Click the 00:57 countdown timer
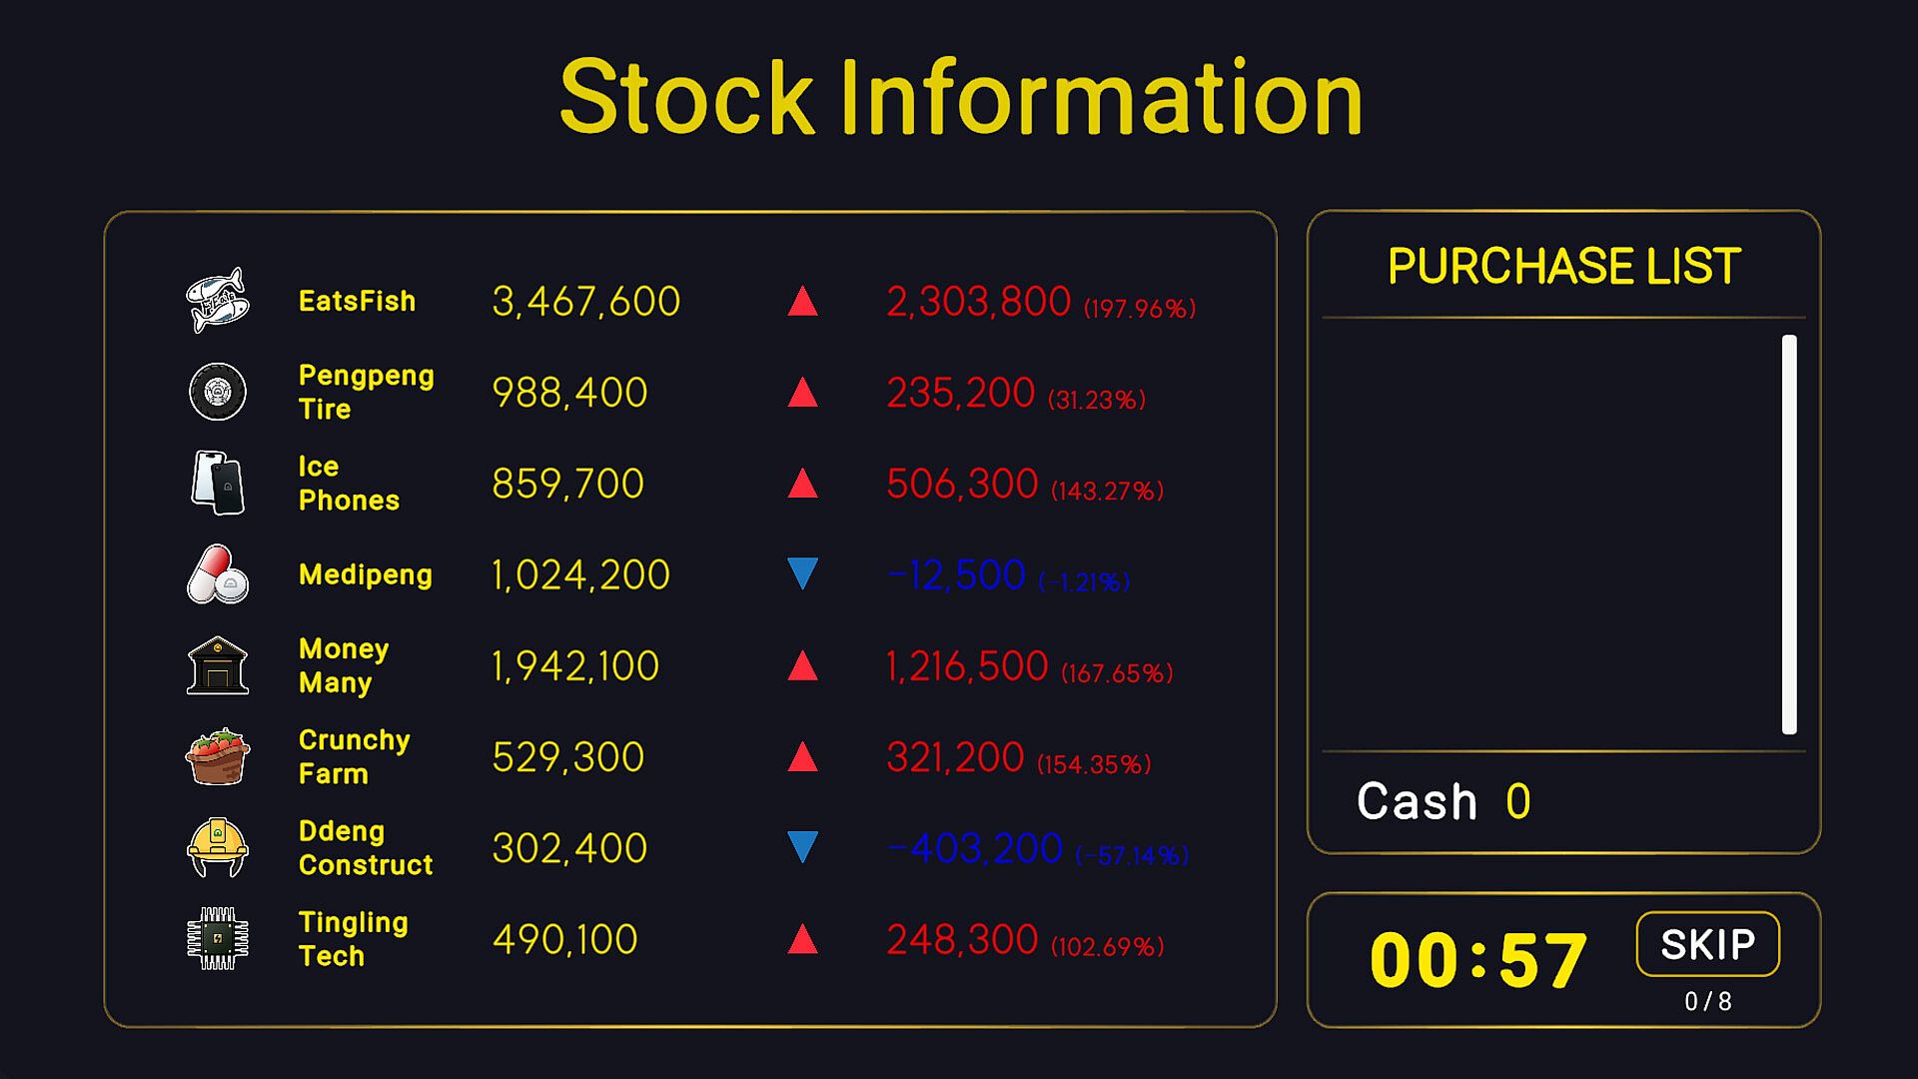 coord(1478,961)
